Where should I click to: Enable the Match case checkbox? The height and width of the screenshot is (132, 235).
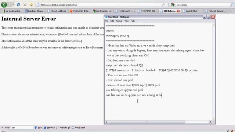click(x=73, y=128)
